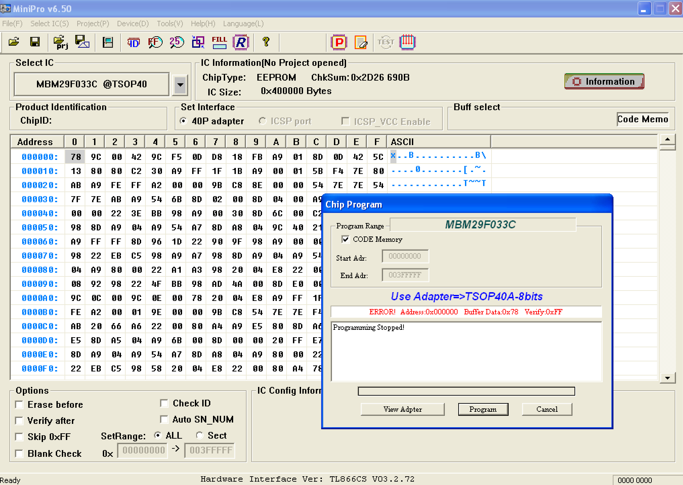Select hex byte 78 at address 000000

pos(76,157)
